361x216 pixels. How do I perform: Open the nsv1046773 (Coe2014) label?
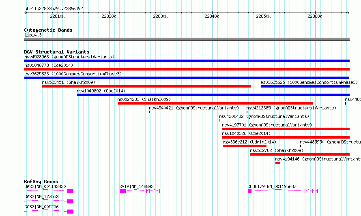[49, 65]
